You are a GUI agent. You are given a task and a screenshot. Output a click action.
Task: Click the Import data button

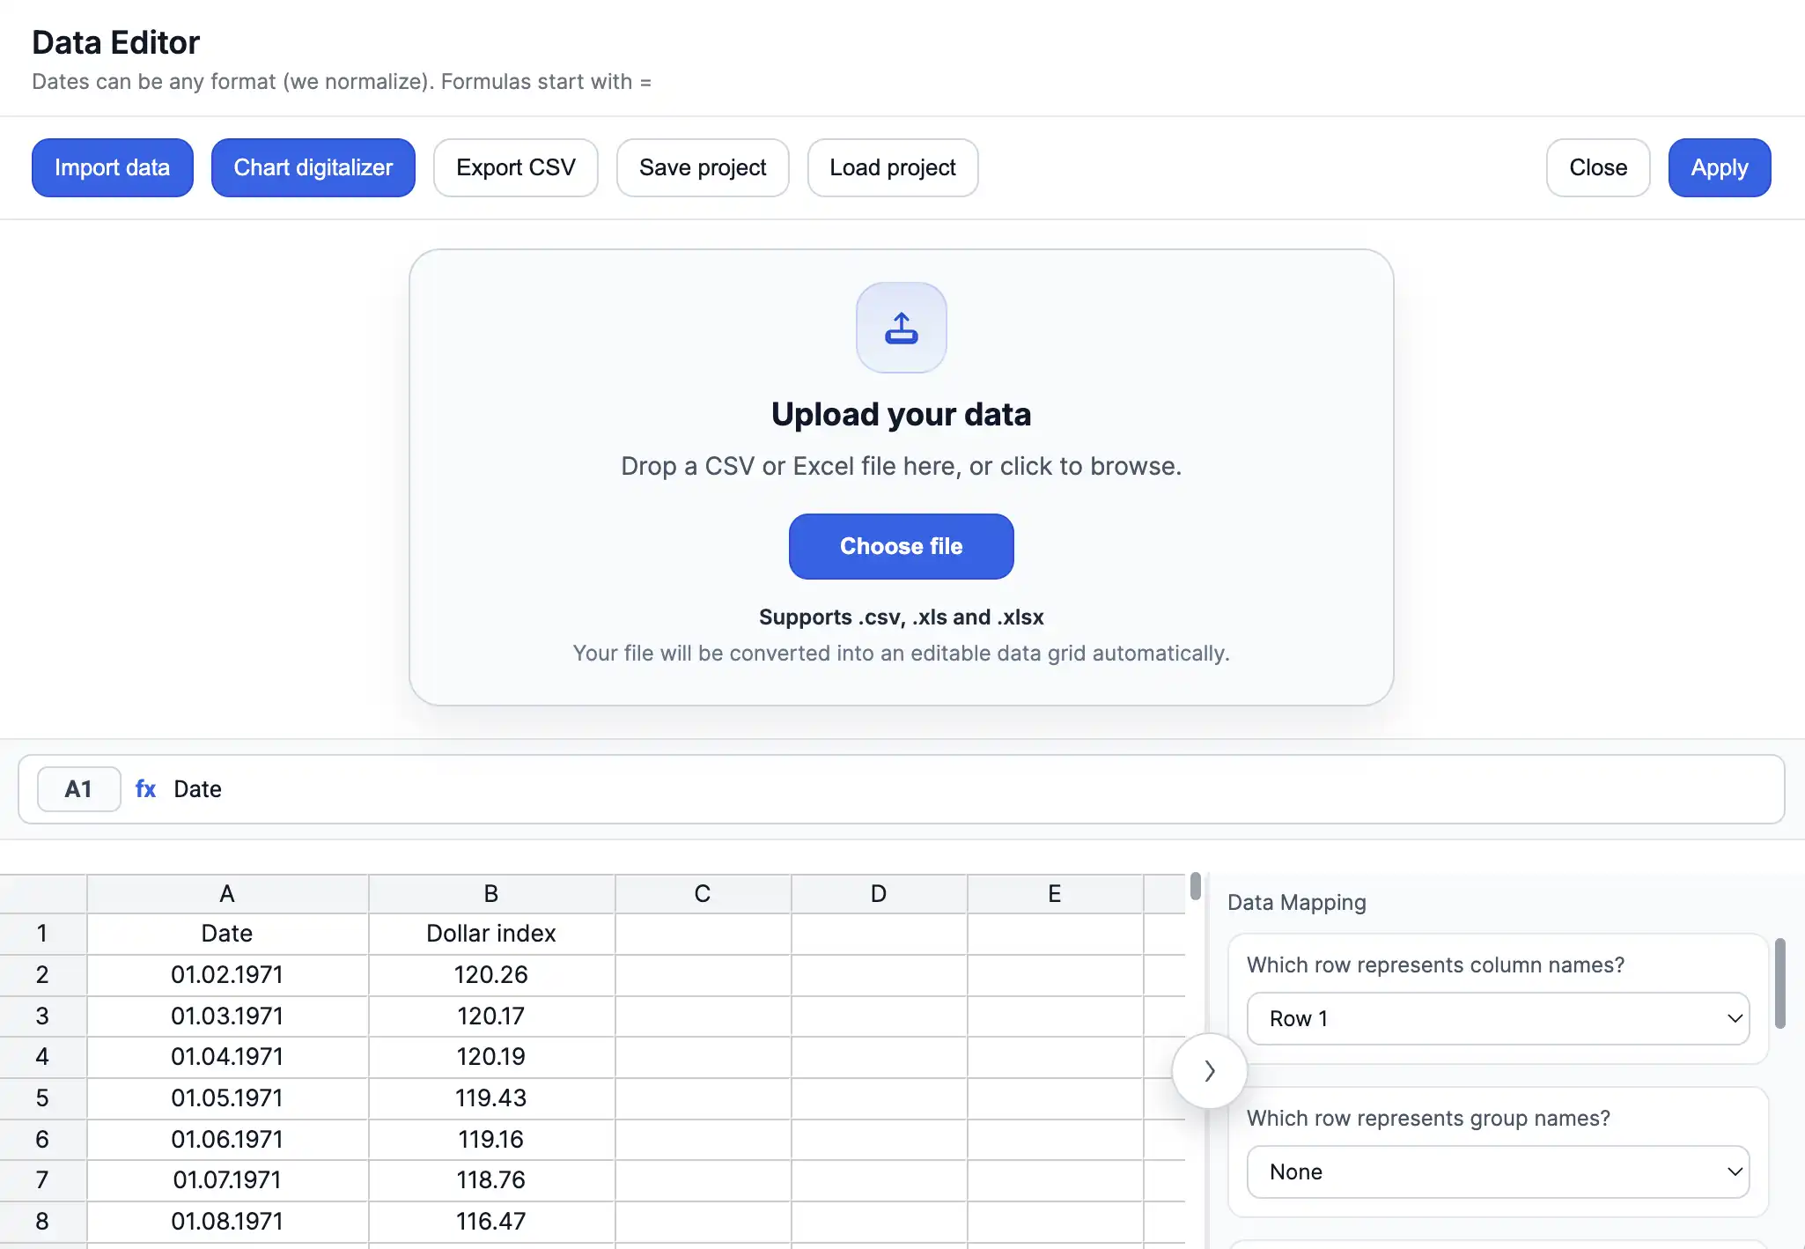(112, 167)
